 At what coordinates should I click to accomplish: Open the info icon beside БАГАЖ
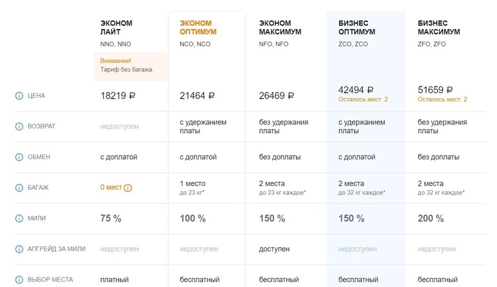(19, 188)
